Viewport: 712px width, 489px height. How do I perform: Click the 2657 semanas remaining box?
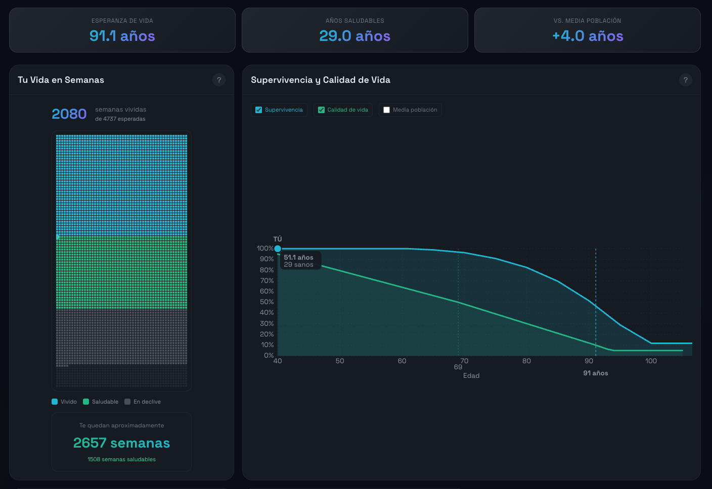coord(121,442)
